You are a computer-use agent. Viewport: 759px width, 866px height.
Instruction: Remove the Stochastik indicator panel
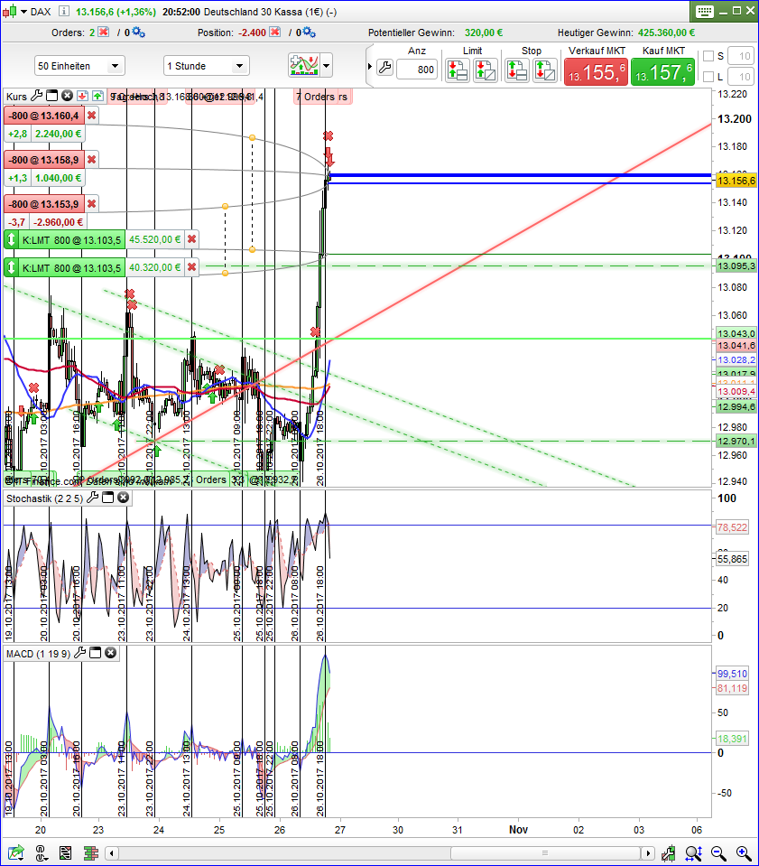point(123,498)
